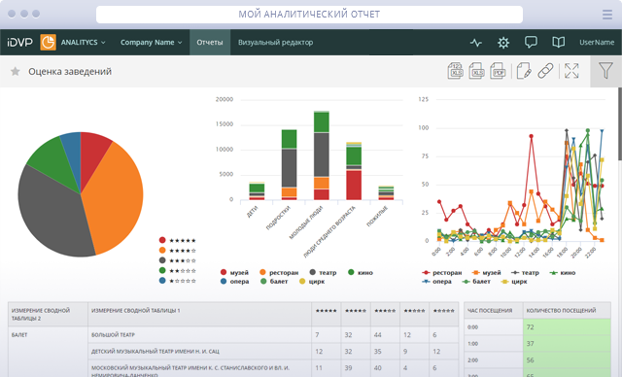
Task: Toggle кино in the line chart legend
Action: [x=563, y=273]
